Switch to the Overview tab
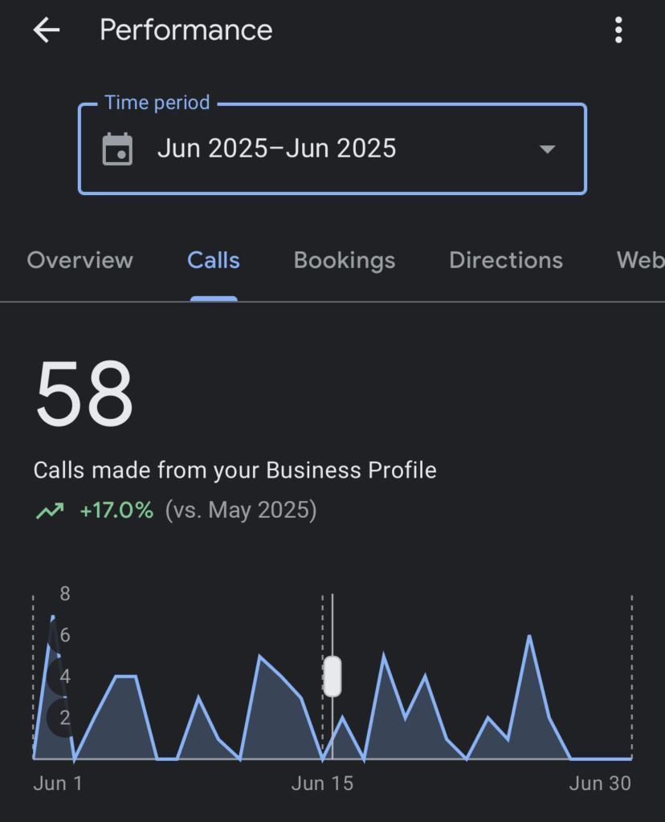 80,260
